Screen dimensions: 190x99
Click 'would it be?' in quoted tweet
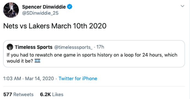[x=20, y=61]
